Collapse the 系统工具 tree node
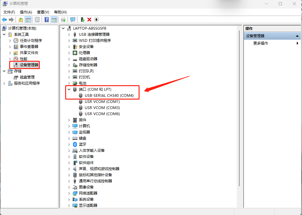This screenshot has width=302, height=215. (x=4, y=35)
